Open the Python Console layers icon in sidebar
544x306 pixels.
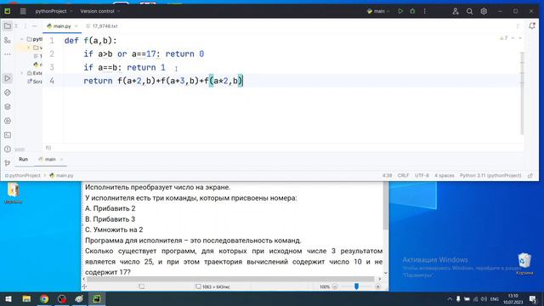8,107
